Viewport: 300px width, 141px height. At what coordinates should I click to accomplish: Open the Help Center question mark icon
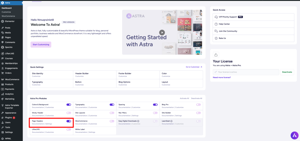pyautogui.click(x=216, y=24)
